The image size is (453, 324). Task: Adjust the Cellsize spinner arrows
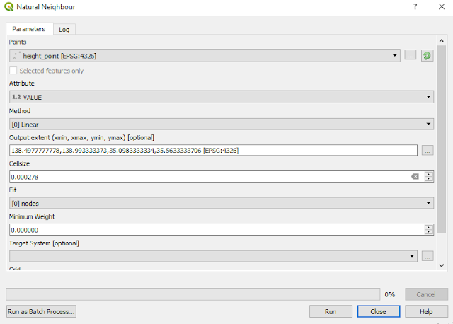(x=429, y=176)
